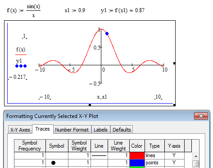
Task: Click the Y-axis cell of lines row
Action: tap(174, 155)
